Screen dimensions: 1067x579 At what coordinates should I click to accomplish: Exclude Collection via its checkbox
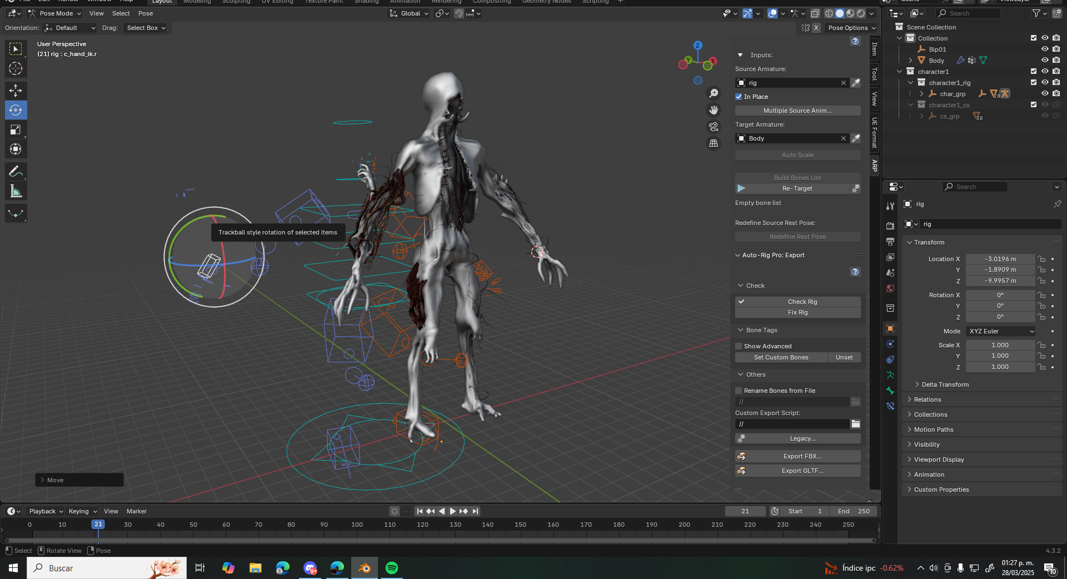[x=1034, y=38]
